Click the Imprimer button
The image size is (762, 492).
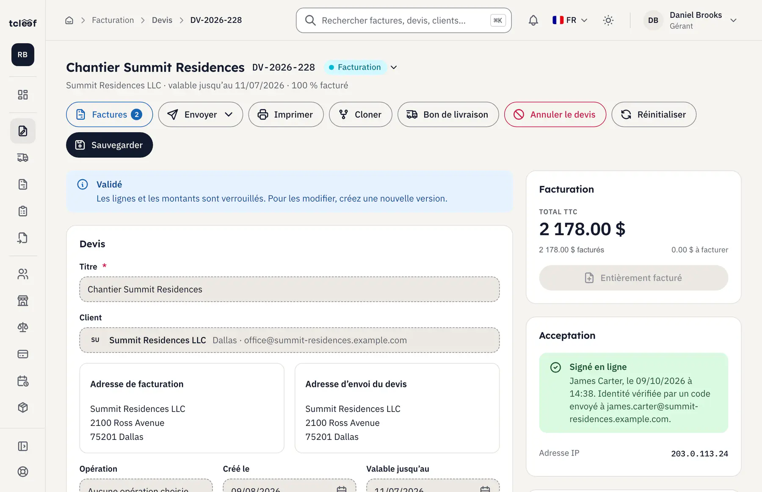click(x=286, y=114)
